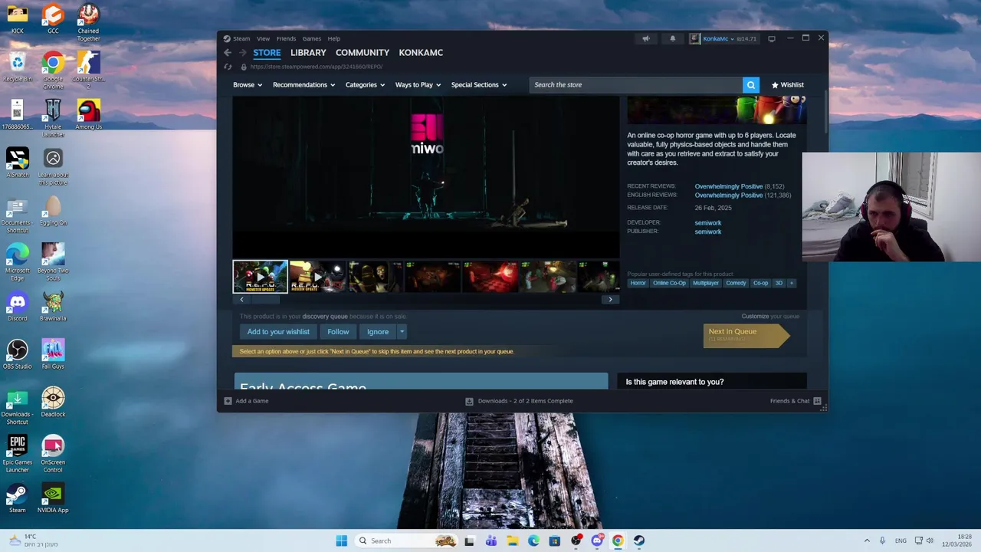Launch Among Us from the desktop
Screen dimensions: 981x552
click(88, 115)
